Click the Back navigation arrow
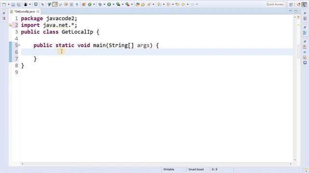Screen dimensions: 309x173 tap(183, 4)
